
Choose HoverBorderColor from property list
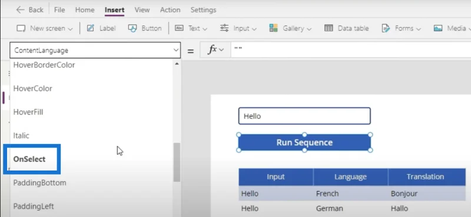44,65
